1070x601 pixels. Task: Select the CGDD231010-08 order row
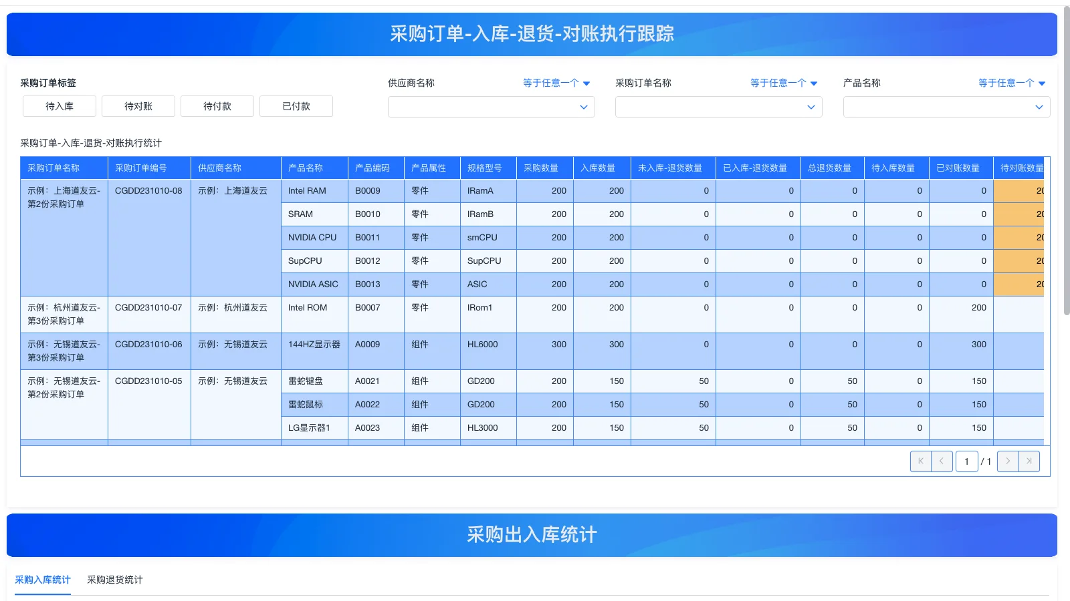coord(149,190)
